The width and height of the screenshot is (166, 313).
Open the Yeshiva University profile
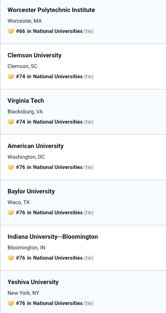coord(33,282)
